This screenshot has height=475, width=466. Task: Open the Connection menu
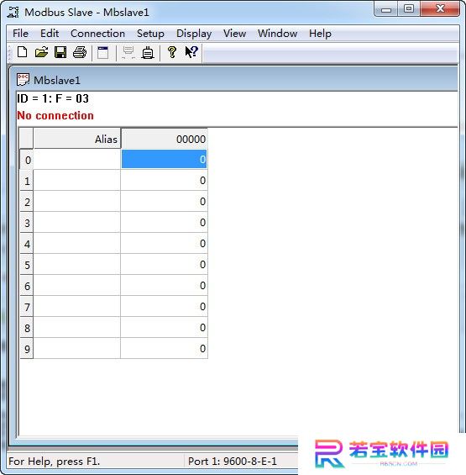tap(97, 34)
